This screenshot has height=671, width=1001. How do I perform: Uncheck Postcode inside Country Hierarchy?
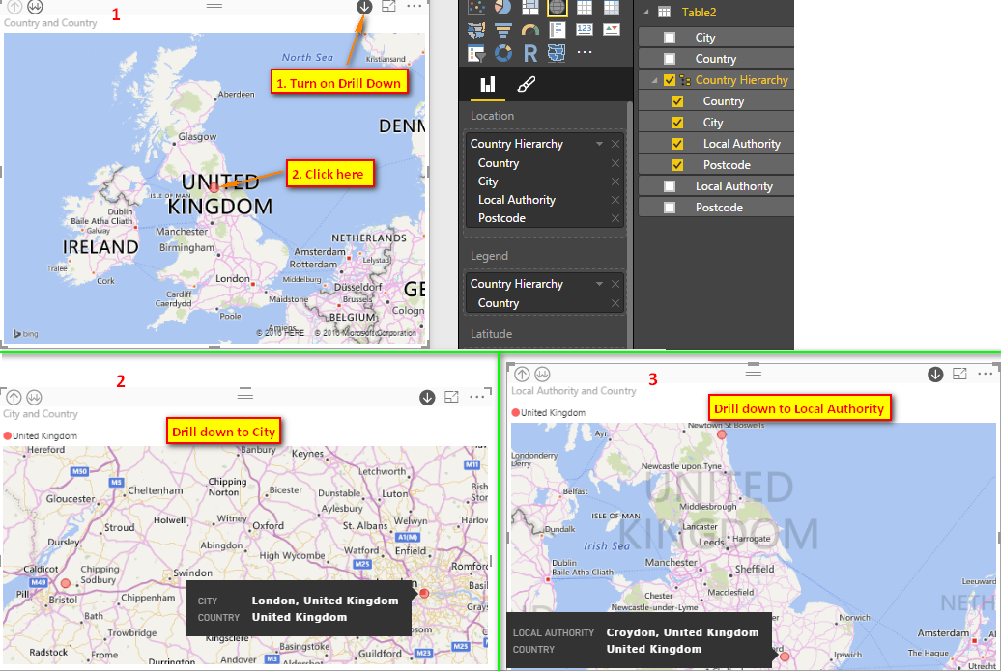[677, 165]
